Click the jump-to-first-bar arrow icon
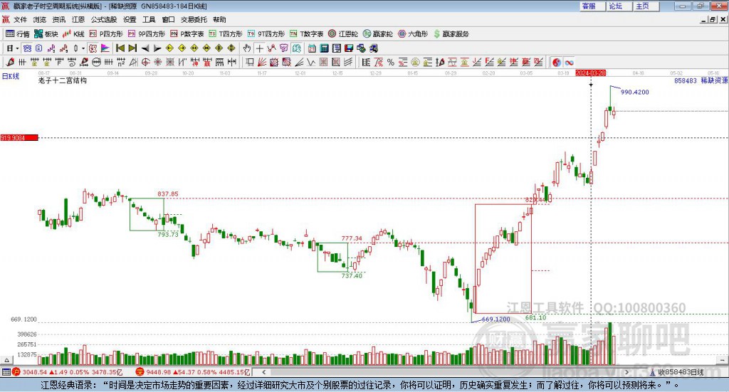The height and width of the screenshot is (392, 729). (x=120, y=48)
